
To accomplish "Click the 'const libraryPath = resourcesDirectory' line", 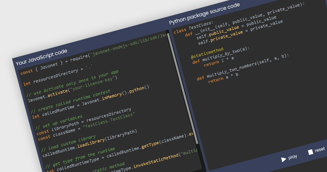I will [x=84, y=121].
